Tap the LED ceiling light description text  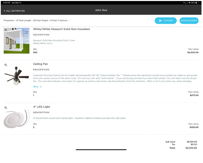(x=79, y=118)
